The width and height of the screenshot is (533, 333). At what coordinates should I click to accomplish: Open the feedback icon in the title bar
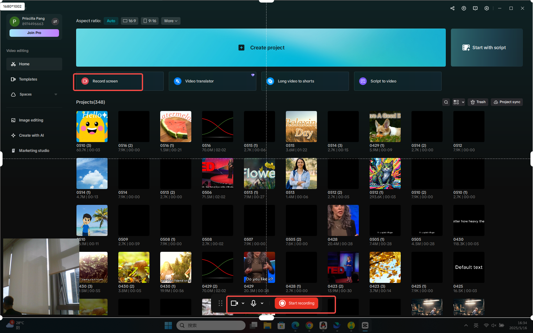coord(475,8)
